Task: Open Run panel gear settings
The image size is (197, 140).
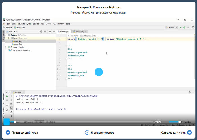Action: click(189, 92)
